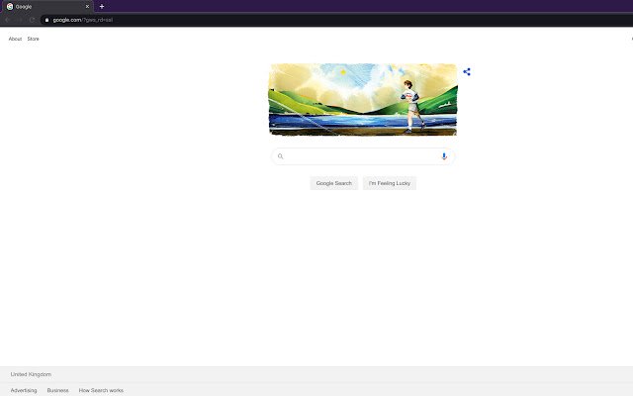This screenshot has height=396, width=633.
Task: Click the I'm Feeling Lucky button
Action: [x=389, y=183]
